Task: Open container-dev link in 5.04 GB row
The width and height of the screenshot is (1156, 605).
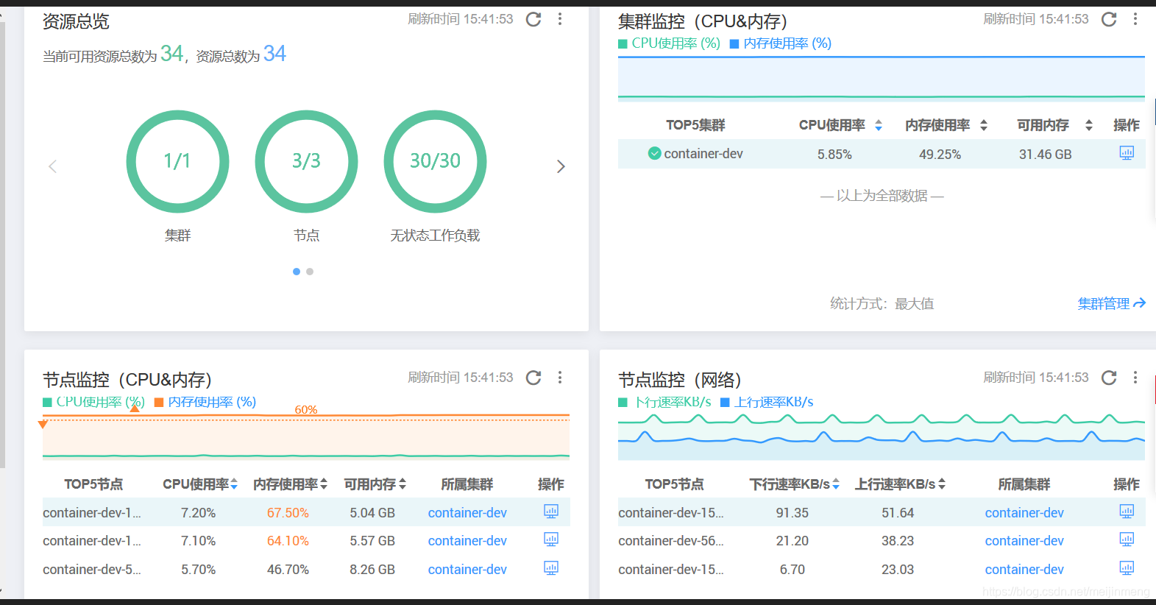Action: coord(467,513)
